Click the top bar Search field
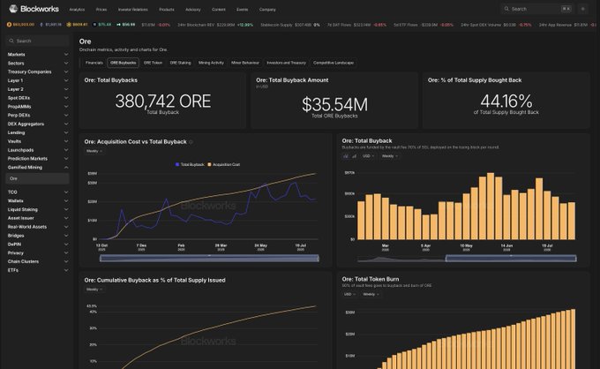 pyautogui.click(x=537, y=9)
